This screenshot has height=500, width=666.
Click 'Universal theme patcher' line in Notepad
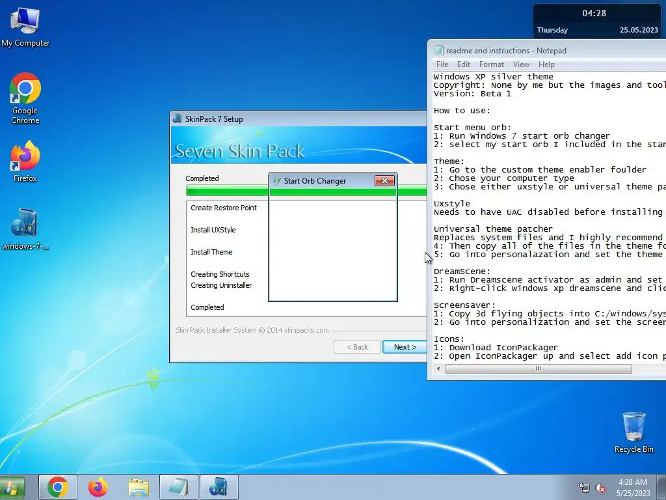point(493,229)
